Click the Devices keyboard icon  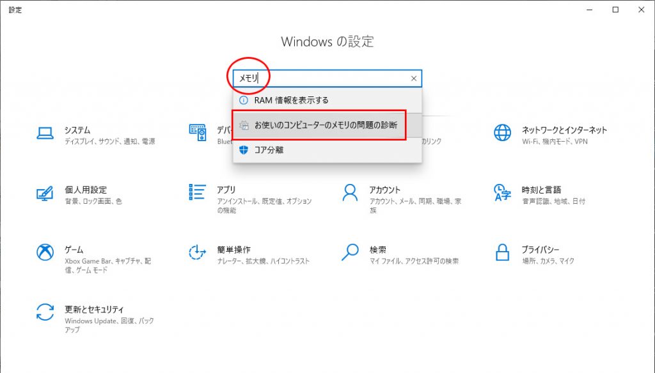tap(197, 133)
